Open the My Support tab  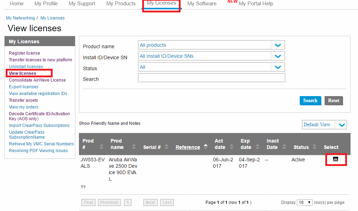pos(82,4)
